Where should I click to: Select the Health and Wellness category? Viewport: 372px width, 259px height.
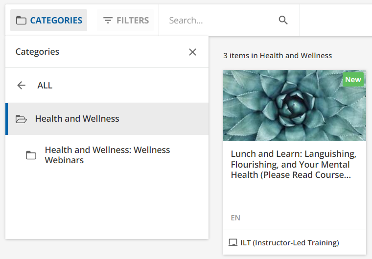pos(107,119)
